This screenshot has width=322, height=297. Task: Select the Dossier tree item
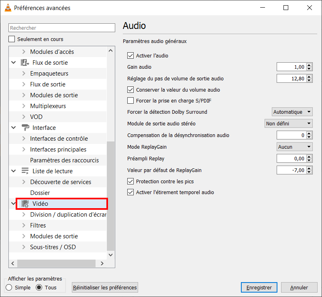(40, 193)
